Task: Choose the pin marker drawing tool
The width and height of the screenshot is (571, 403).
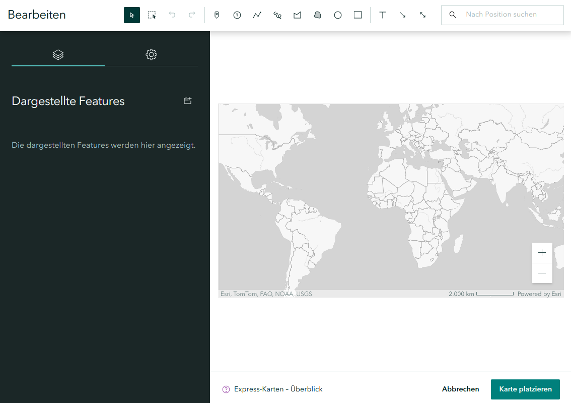Action: (x=217, y=15)
